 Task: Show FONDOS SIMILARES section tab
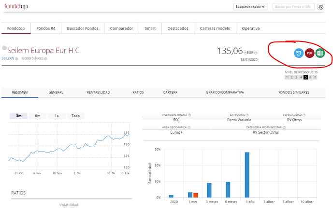coord(294,93)
